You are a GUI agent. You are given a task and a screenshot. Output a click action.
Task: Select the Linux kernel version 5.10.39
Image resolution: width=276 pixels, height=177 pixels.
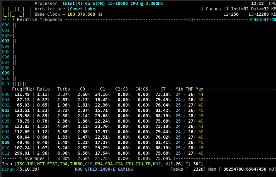tap(28, 169)
